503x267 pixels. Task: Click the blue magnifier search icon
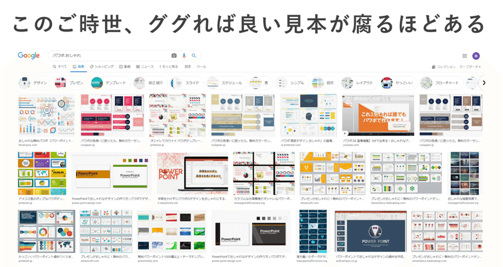[x=194, y=55]
